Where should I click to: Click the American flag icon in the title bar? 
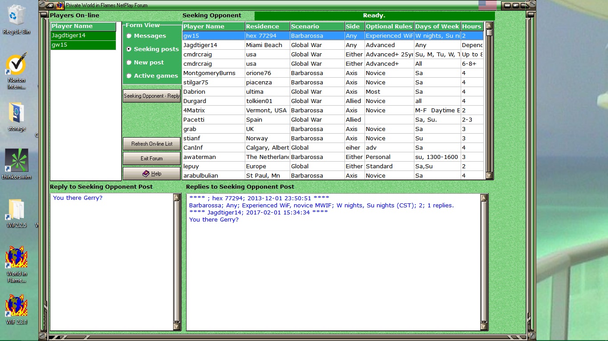tap(487, 5)
